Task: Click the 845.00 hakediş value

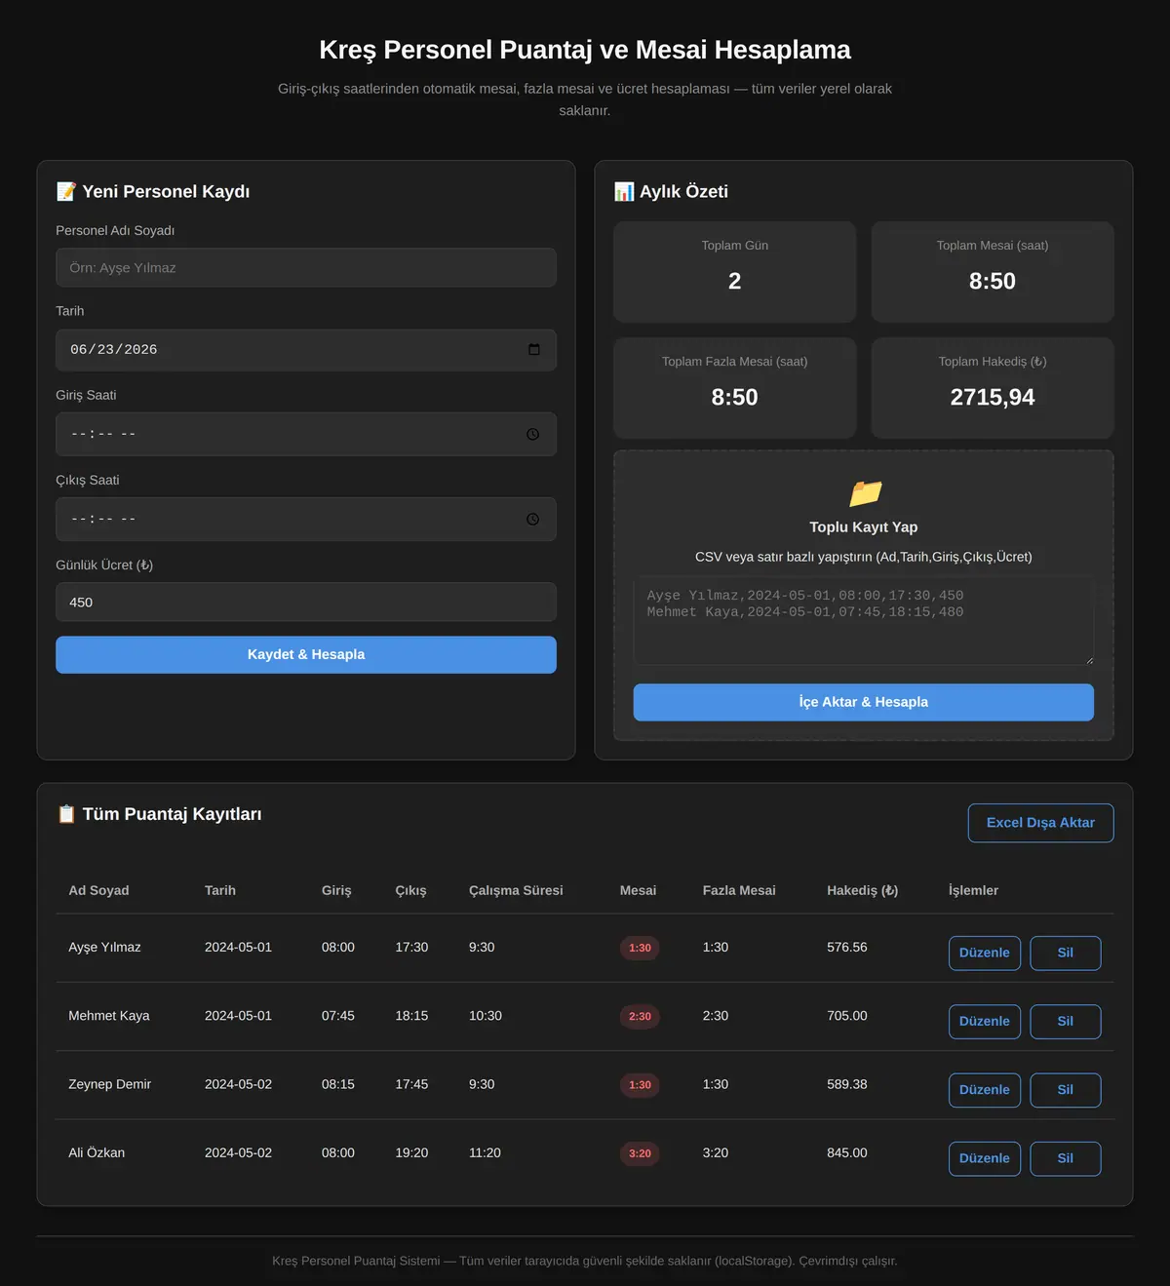Action: (x=847, y=1152)
